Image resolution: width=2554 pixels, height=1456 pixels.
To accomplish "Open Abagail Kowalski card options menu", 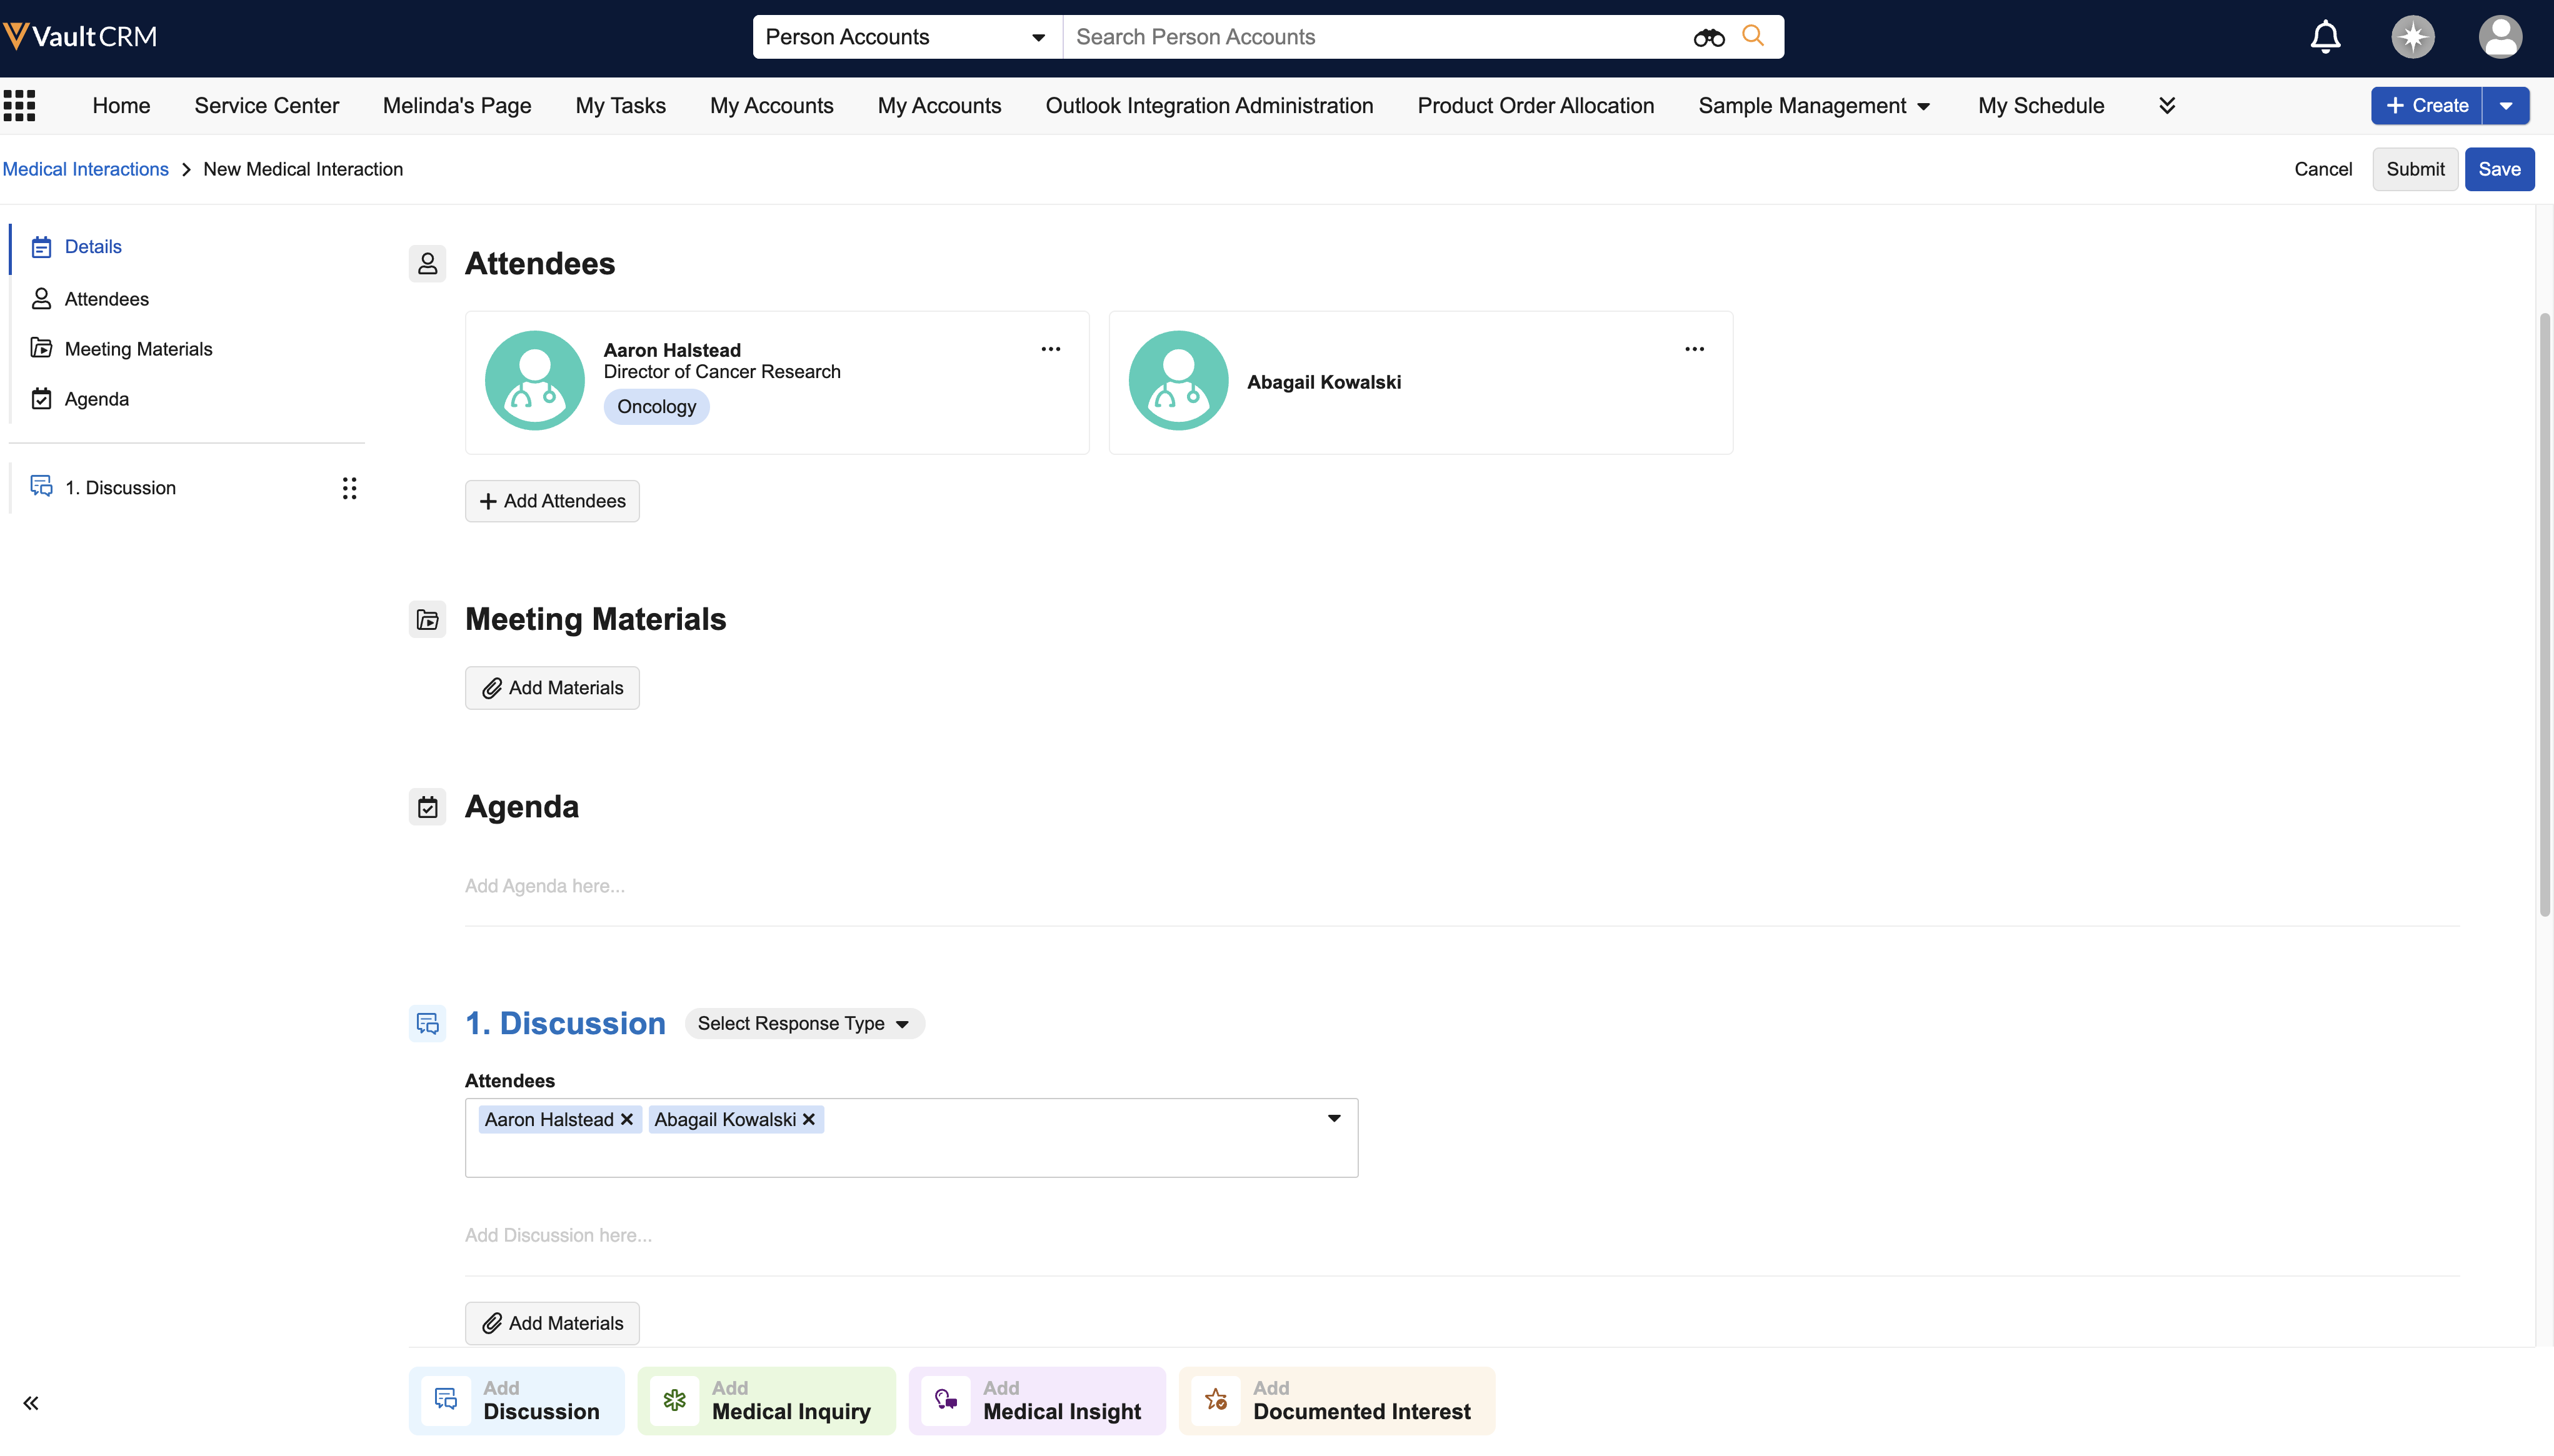I will [x=1694, y=349].
